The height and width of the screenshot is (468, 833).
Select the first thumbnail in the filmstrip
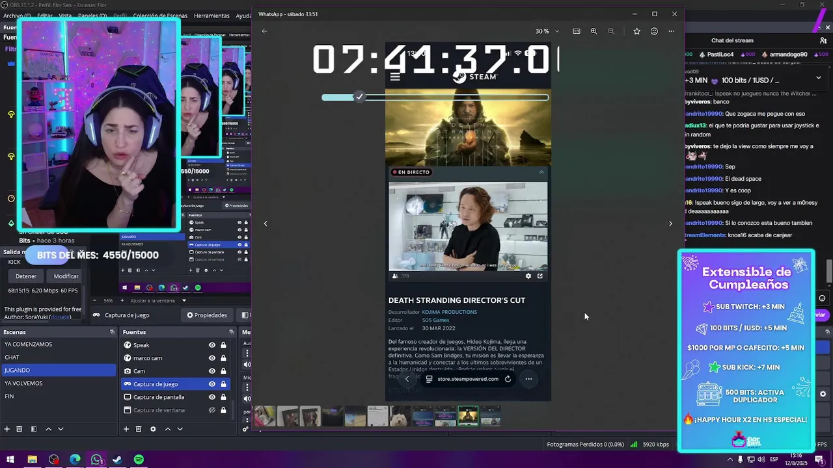click(265, 416)
